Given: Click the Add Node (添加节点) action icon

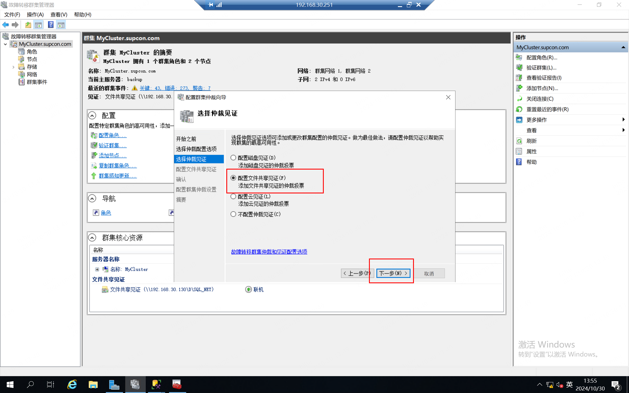Looking at the screenshot, I should point(519,88).
